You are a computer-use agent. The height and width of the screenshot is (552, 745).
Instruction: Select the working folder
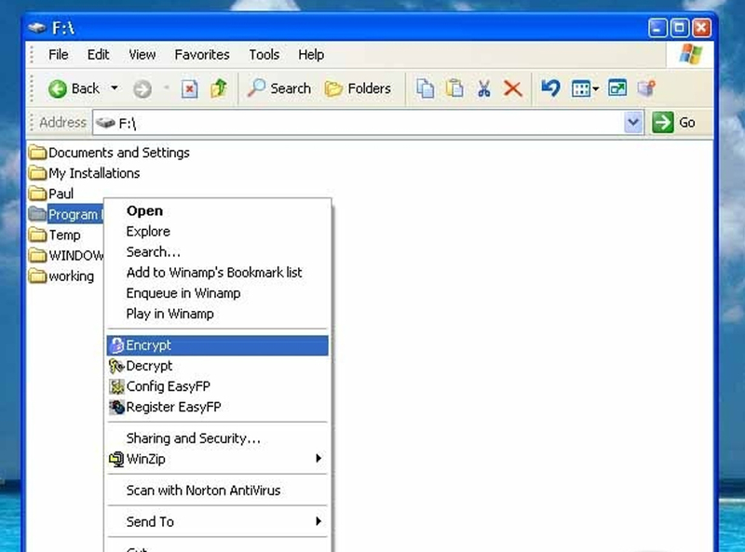coord(61,276)
